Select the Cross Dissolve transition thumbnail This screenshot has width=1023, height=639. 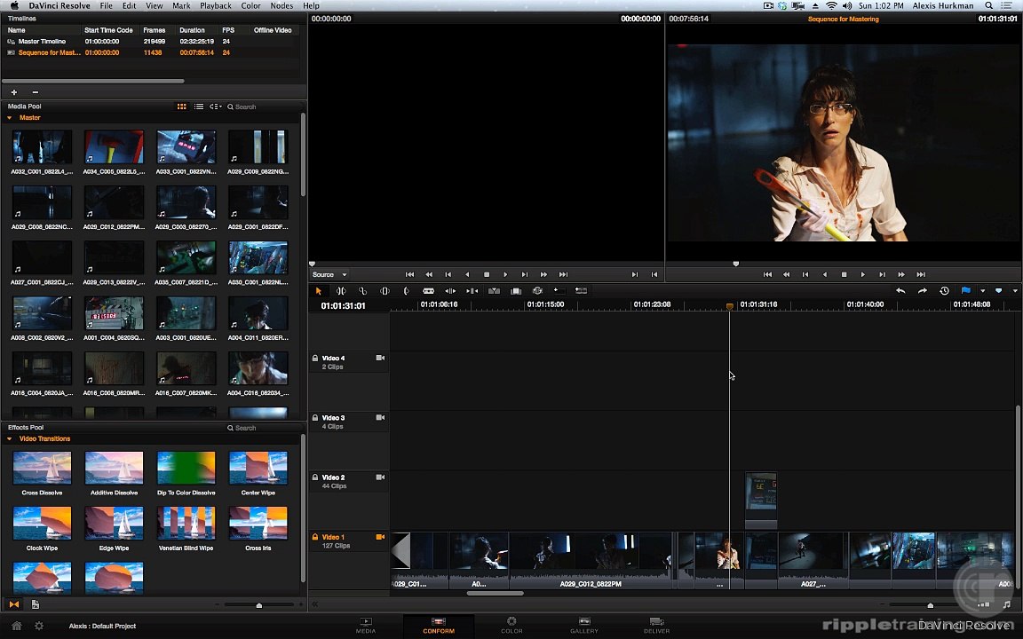click(42, 469)
